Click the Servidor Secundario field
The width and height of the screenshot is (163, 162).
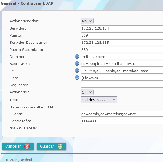tap(122, 43)
